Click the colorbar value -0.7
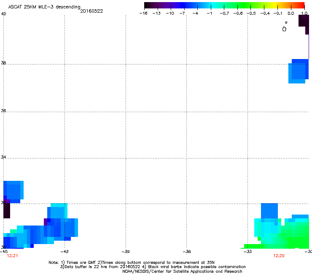 tap(224, 13)
